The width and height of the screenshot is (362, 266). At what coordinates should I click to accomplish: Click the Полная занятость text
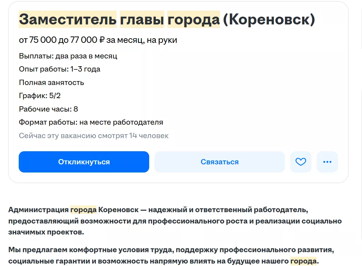pyautogui.click(x=51, y=83)
